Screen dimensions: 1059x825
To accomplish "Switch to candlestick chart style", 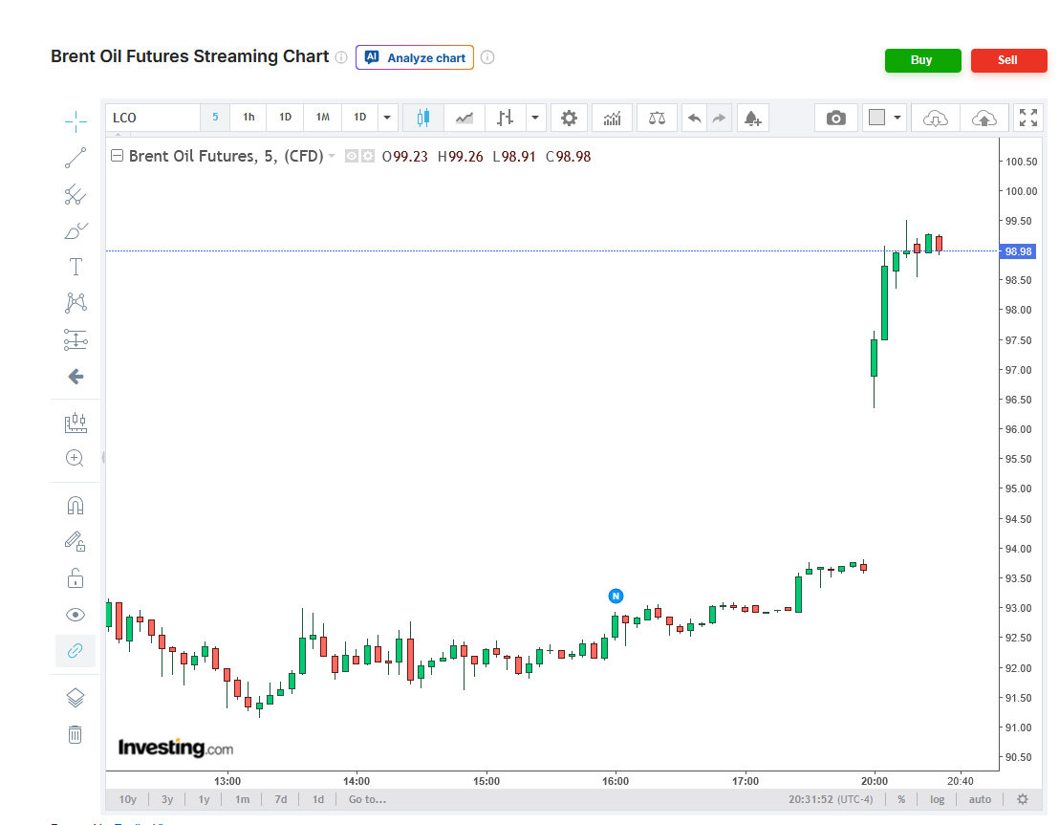I will pyautogui.click(x=423, y=119).
